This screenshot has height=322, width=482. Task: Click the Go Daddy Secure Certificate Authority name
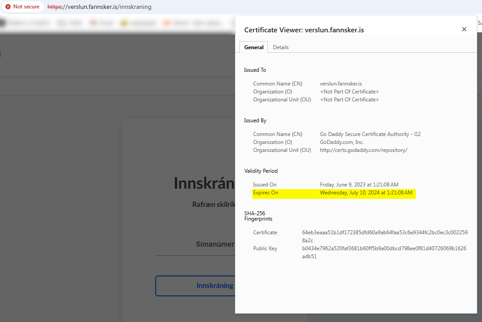point(370,134)
